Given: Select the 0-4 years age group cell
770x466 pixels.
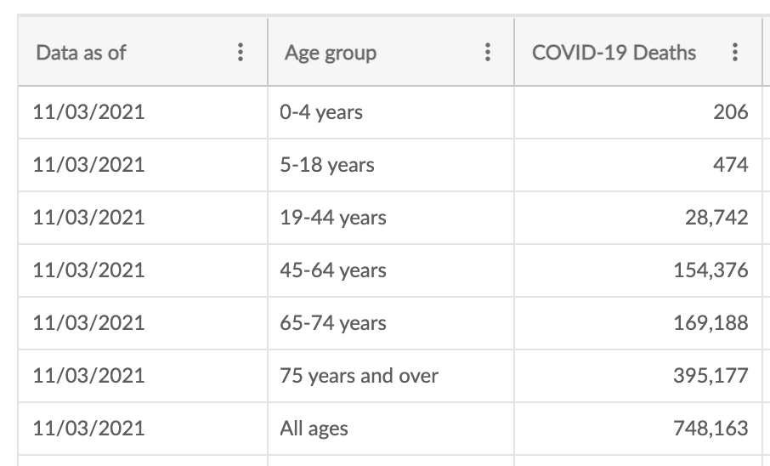Looking at the screenshot, I should [391, 112].
